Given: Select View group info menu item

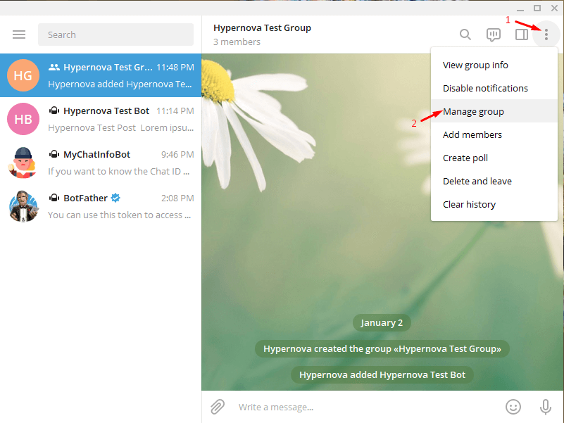Looking at the screenshot, I should 475,65.
